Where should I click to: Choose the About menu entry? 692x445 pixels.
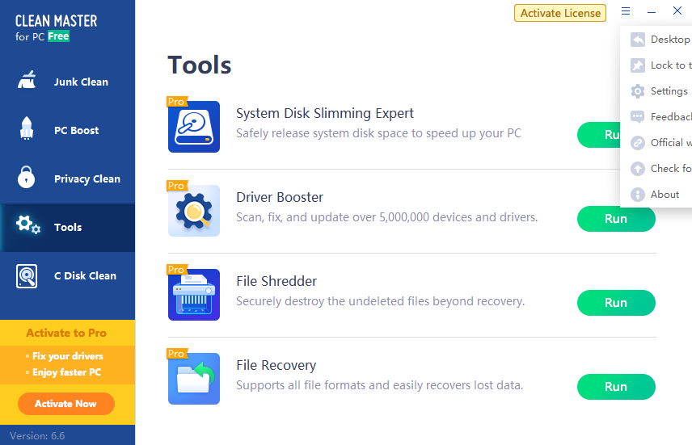click(x=656, y=195)
